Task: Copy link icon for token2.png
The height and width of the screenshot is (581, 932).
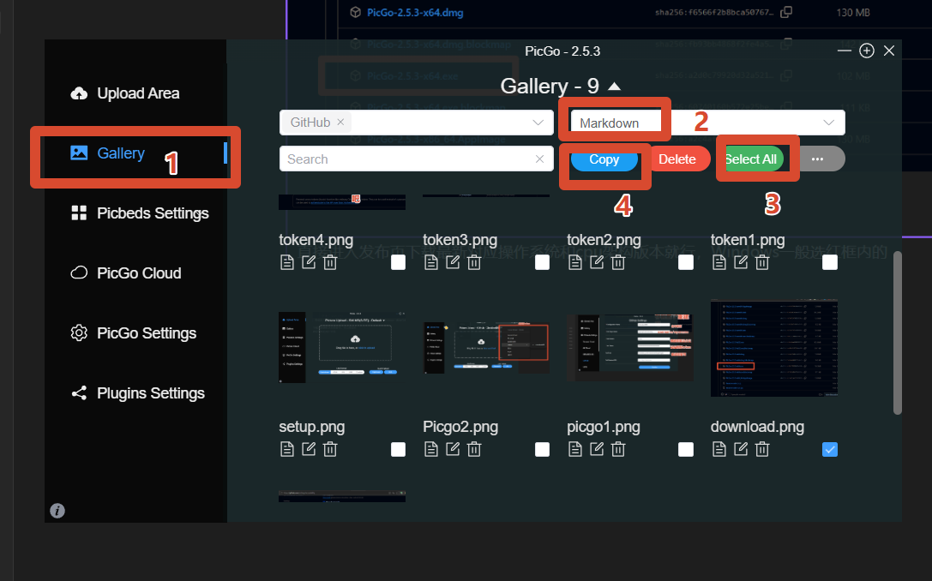Action: coord(574,262)
